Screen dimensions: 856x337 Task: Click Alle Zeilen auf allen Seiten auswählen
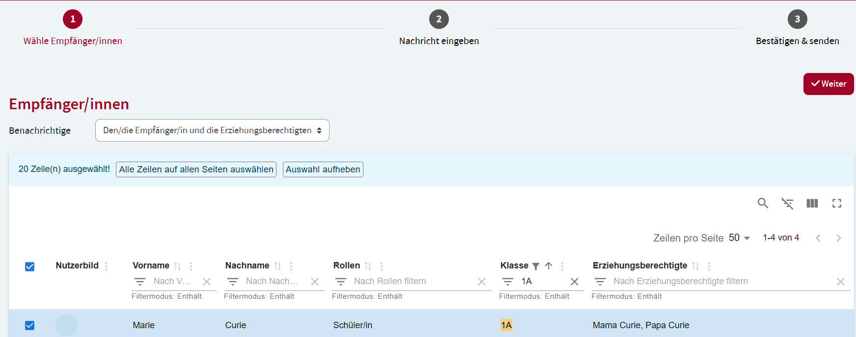coord(196,169)
